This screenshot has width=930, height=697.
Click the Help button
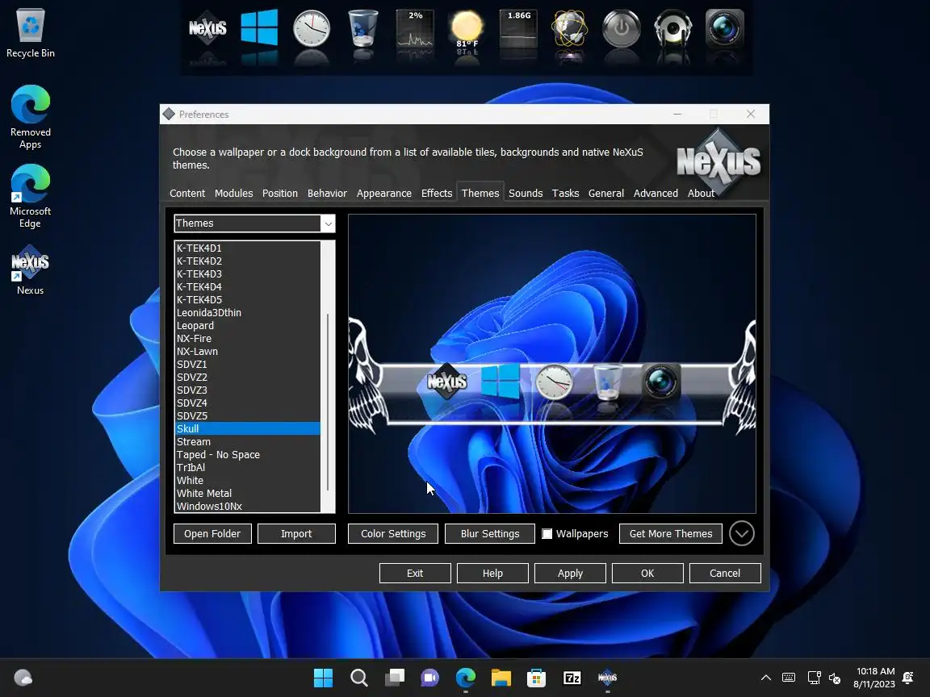point(492,573)
